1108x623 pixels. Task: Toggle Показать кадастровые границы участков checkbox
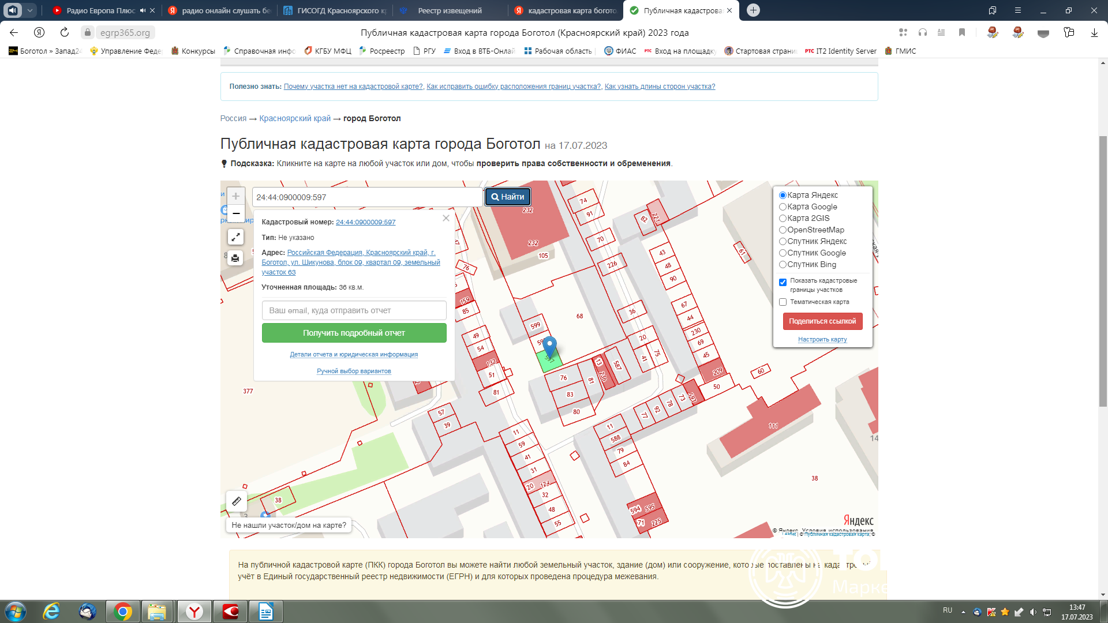(x=783, y=282)
